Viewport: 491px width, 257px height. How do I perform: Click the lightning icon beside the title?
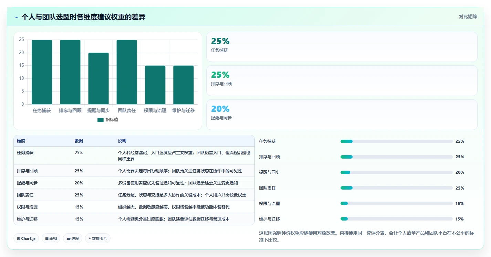17,17
